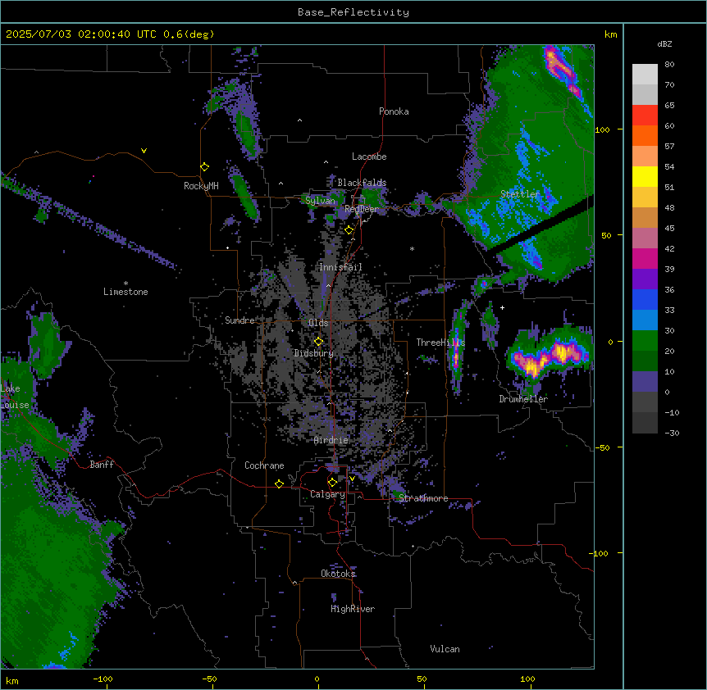Click the asterisk marker above Limestone label

(125, 284)
